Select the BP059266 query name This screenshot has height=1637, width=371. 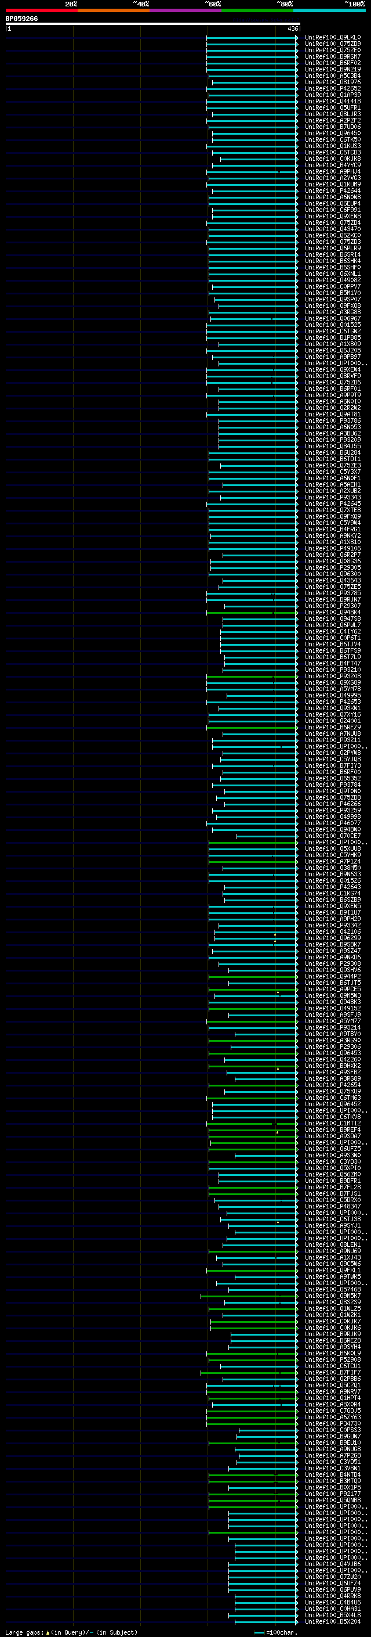pyautogui.click(x=21, y=19)
